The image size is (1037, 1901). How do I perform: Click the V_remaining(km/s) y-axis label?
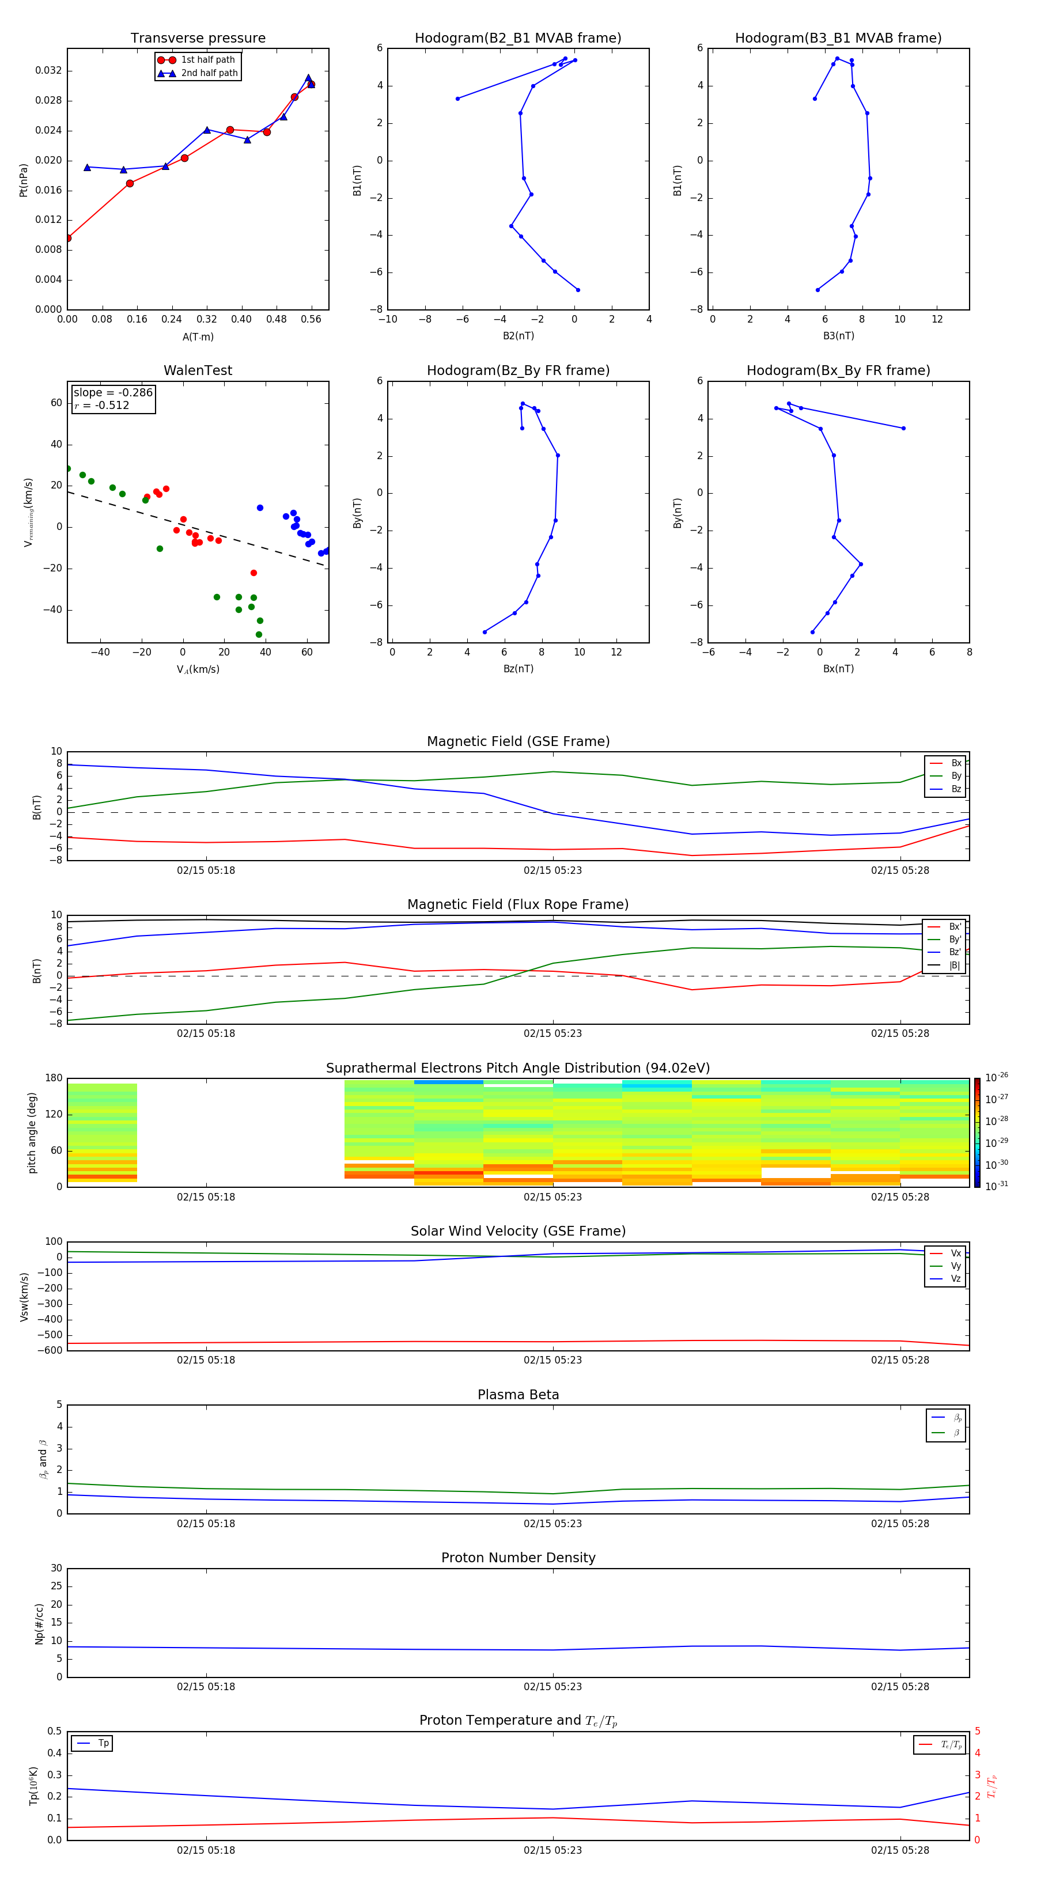point(28,512)
